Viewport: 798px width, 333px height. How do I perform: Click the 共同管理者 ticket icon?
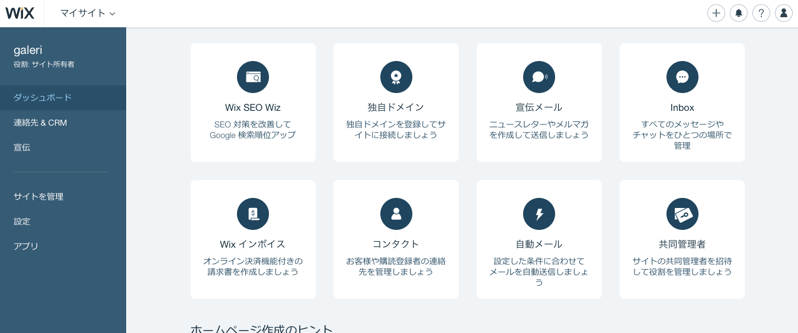click(x=682, y=214)
